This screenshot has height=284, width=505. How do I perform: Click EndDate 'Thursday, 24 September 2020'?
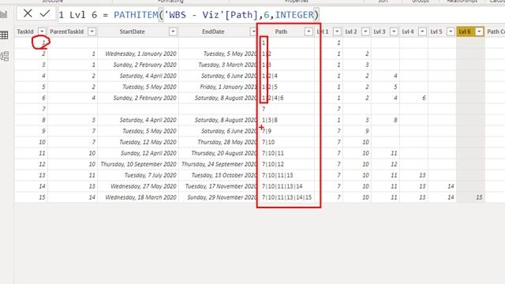coord(219,164)
